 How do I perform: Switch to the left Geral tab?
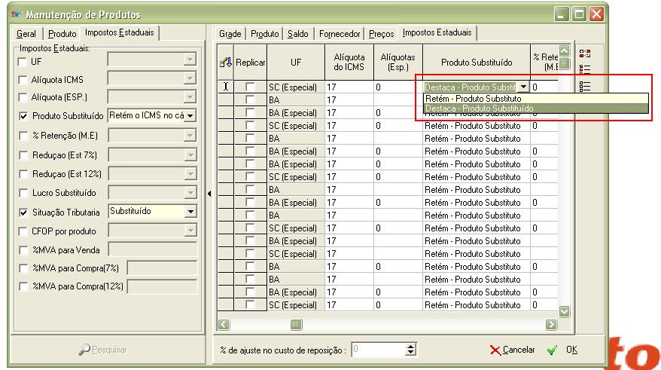pyautogui.click(x=26, y=34)
